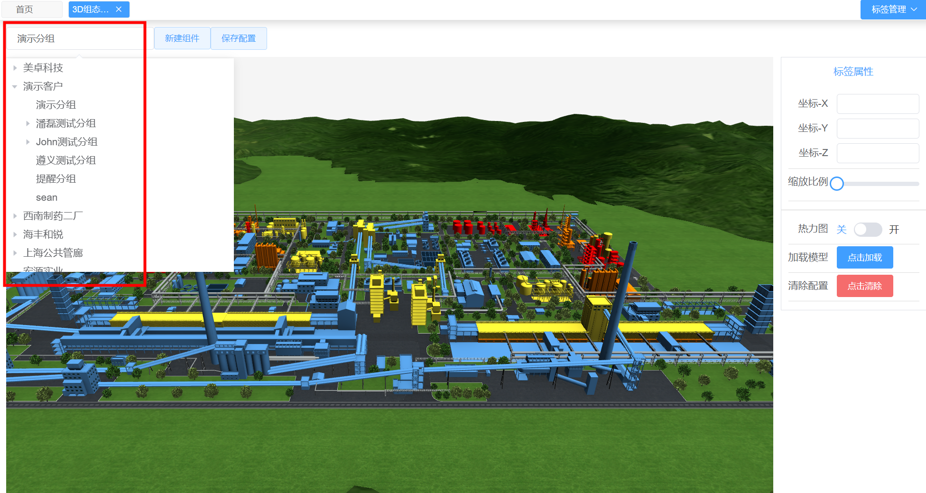The width and height of the screenshot is (926, 493).
Task: Select the 3D组态 tab
Action: click(91, 9)
